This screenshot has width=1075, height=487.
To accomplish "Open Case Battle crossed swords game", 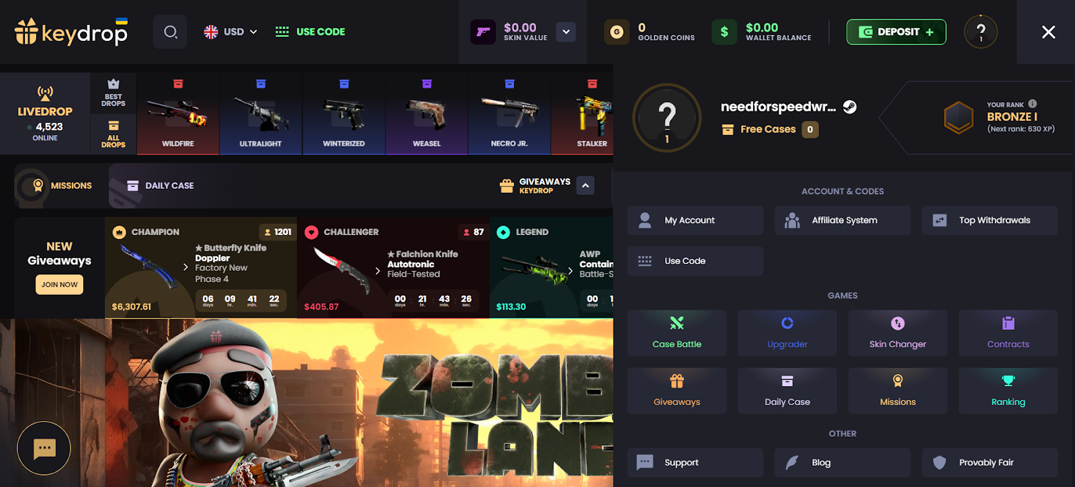I will [x=677, y=333].
